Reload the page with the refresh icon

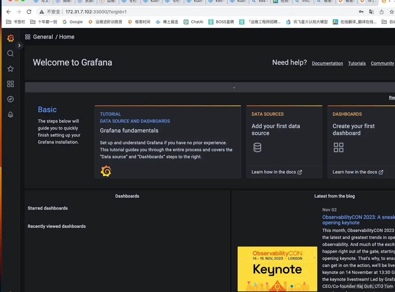(x=29, y=12)
